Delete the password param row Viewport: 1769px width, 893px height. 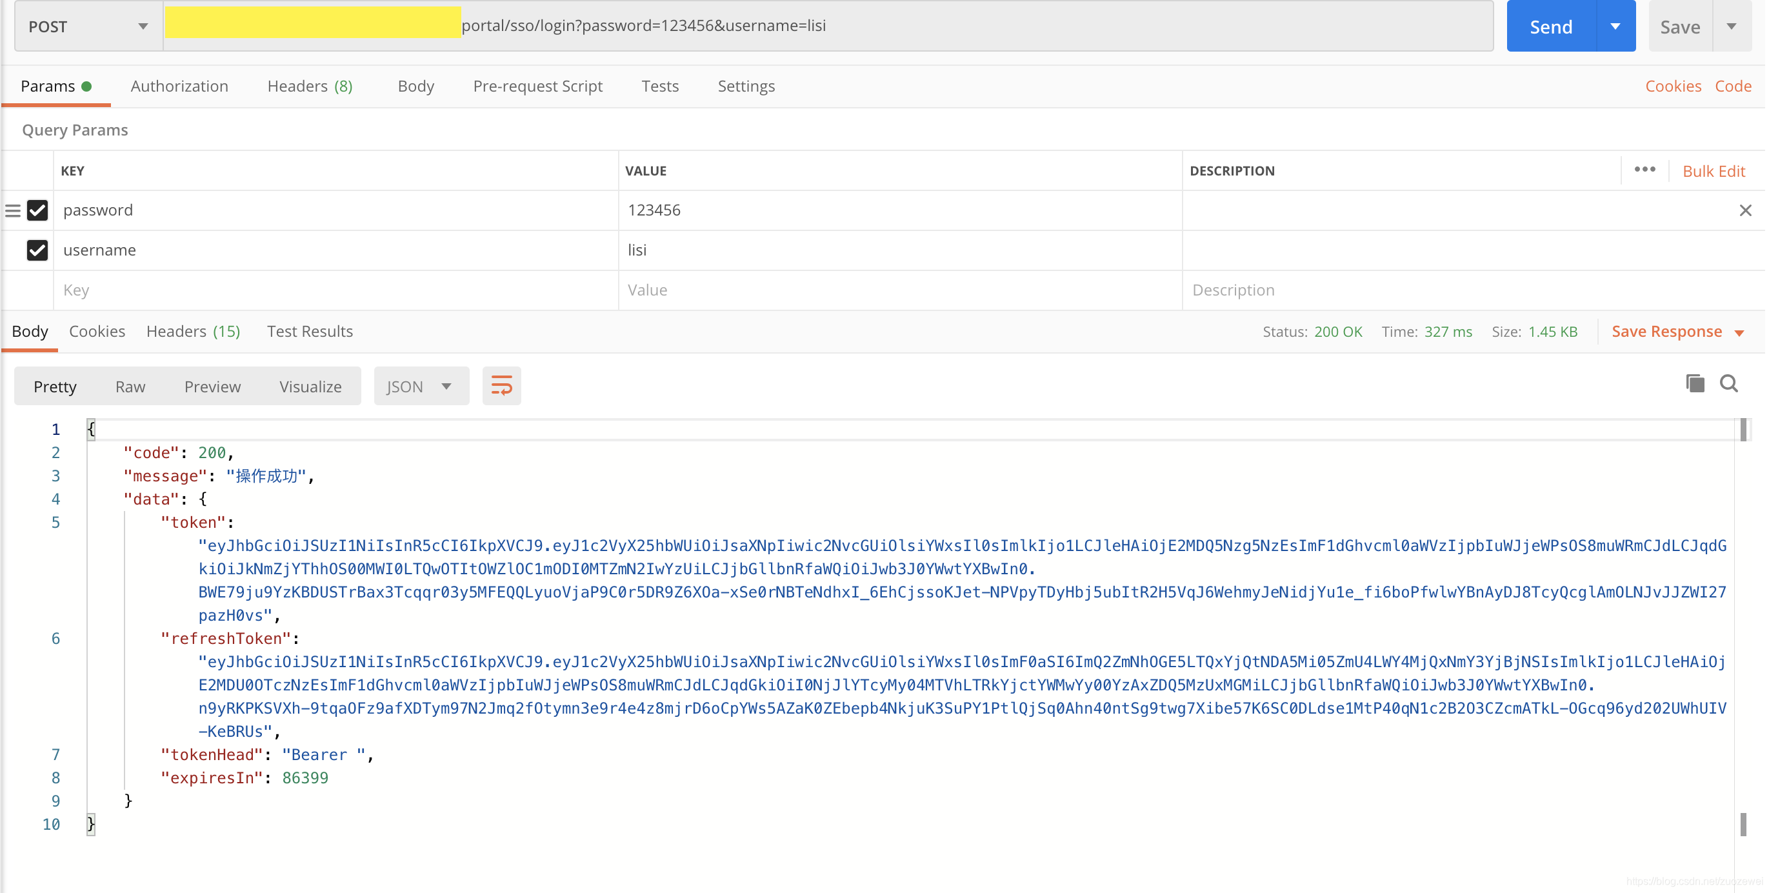pos(1745,210)
